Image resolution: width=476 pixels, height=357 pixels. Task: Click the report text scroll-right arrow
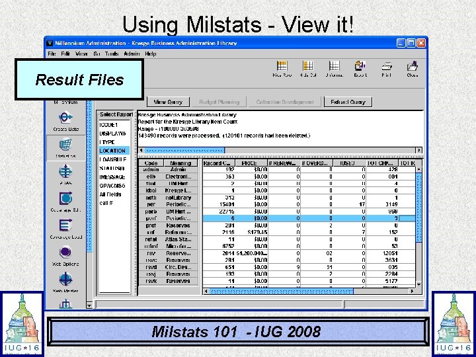click(x=419, y=150)
